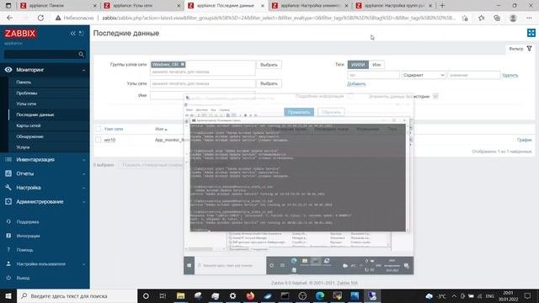Click the browser address bar

coord(279,18)
